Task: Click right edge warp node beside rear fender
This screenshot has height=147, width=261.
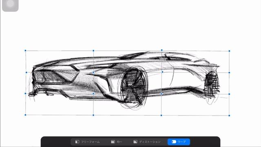Action: tap(229, 73)
